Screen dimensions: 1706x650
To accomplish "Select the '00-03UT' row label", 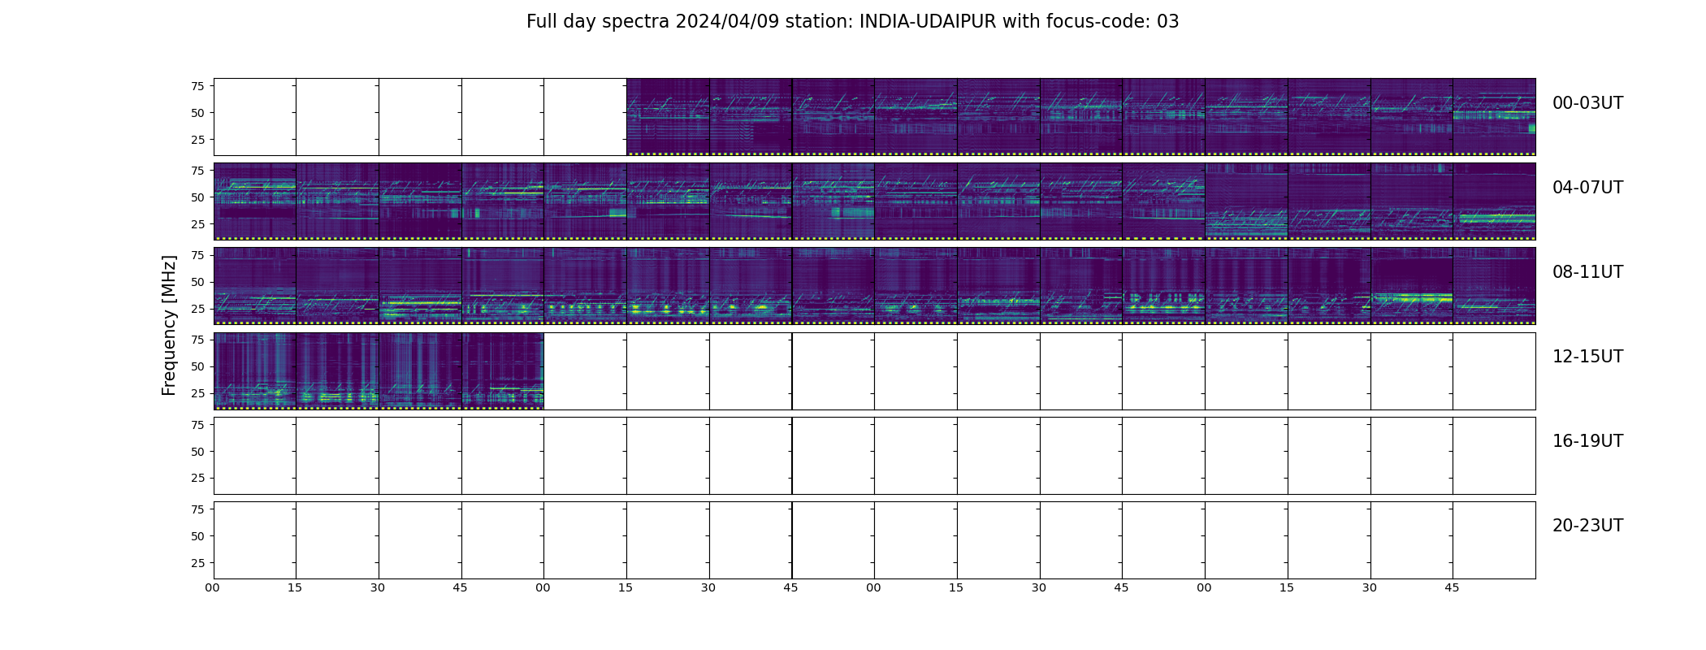I will click(1587, 103).
